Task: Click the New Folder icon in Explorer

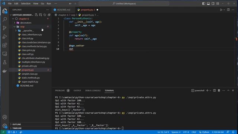Action: tap(41, 15)
